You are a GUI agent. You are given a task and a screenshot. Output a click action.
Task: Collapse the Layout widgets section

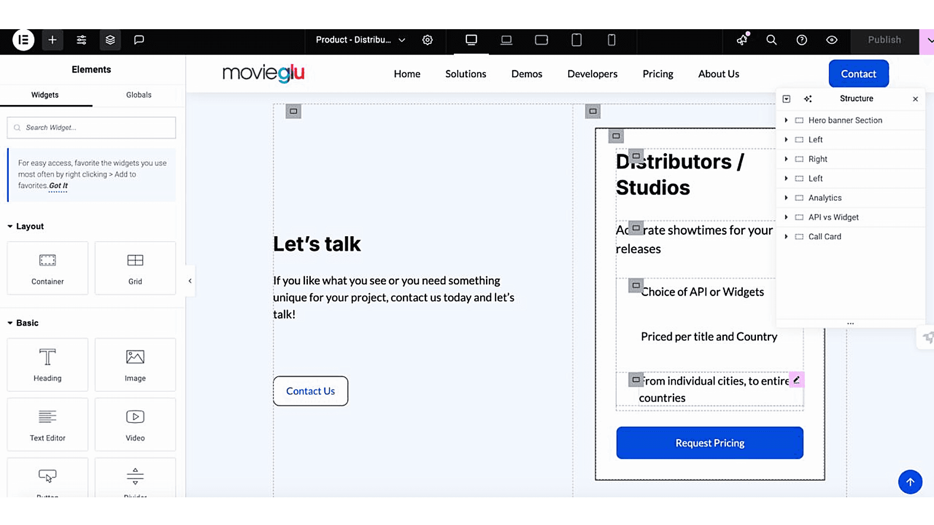click(x=10, y=227)
